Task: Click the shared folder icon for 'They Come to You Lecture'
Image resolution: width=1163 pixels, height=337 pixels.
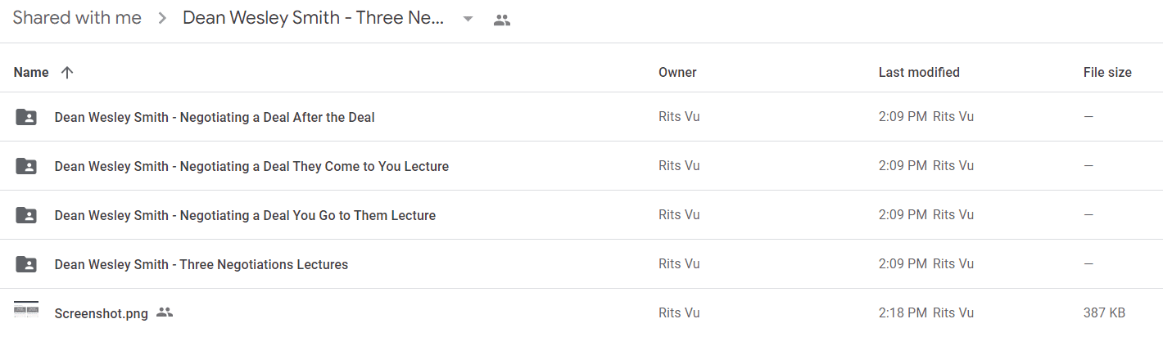Action: [26, 166]
